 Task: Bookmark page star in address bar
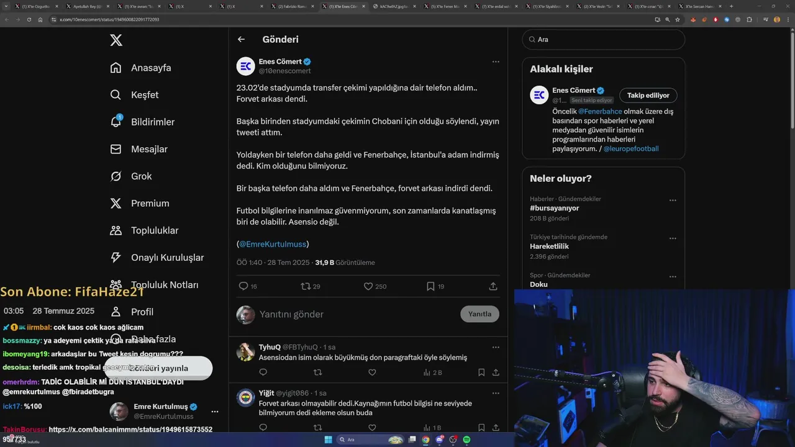pyautogui.click(x=678, y=19)
